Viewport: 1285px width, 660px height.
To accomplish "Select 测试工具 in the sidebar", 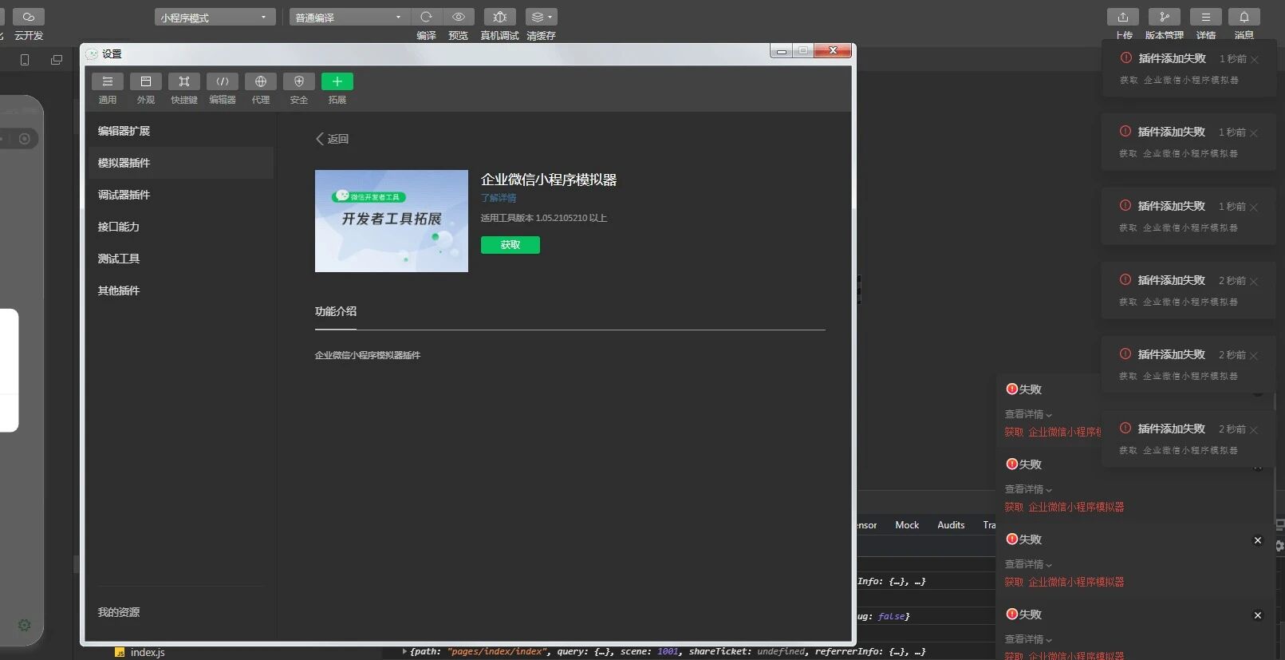I will coord(180,259).
